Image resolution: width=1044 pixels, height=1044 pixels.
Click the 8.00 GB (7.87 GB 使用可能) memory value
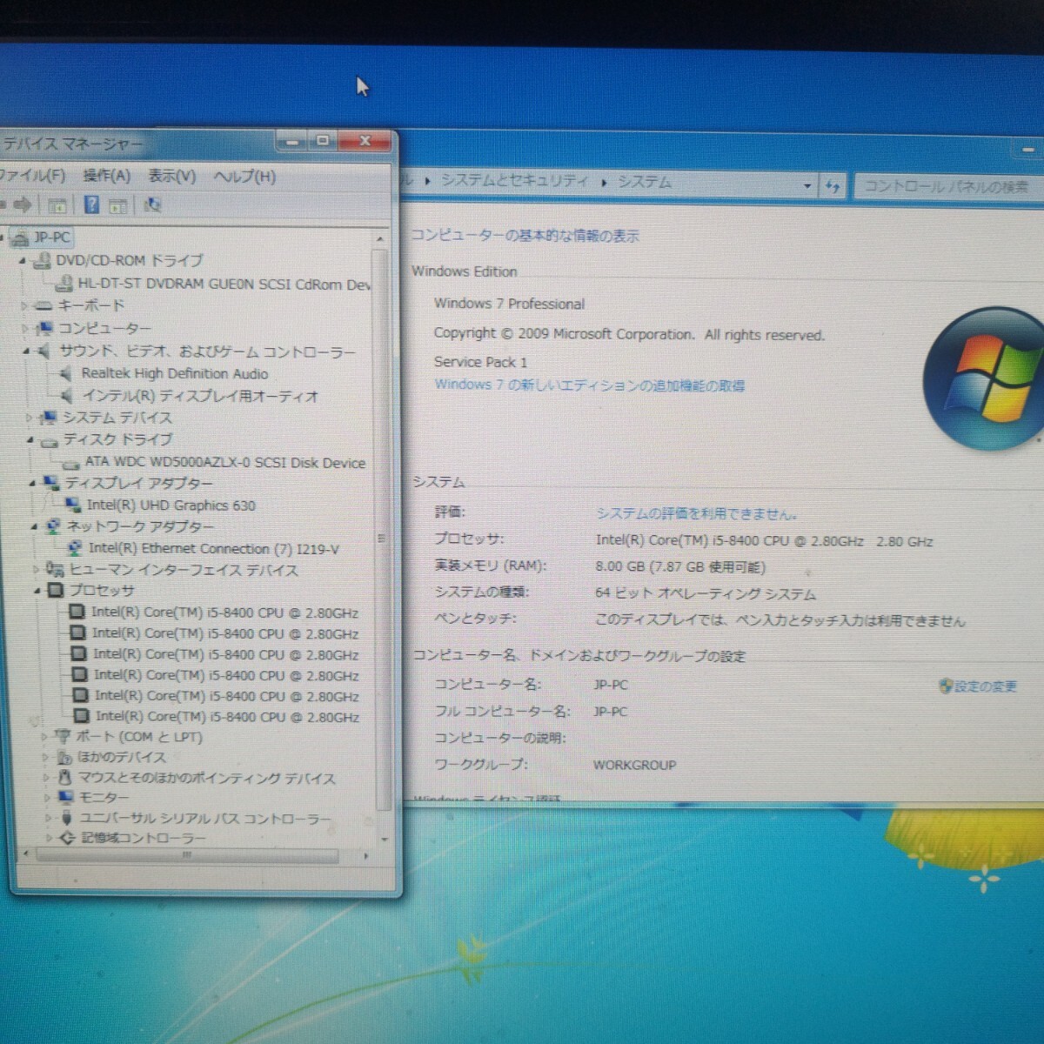pyautogui.click(x=680, y=567)
